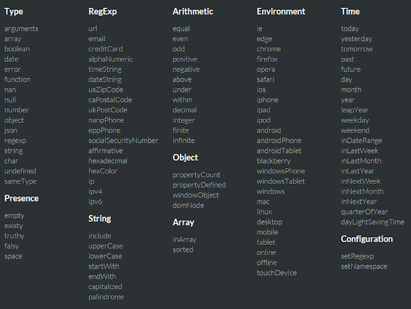Go to the Configuration section heading
Image resolution: width=411 pixels, height=309 pixels.
click(x=367, y=239)
